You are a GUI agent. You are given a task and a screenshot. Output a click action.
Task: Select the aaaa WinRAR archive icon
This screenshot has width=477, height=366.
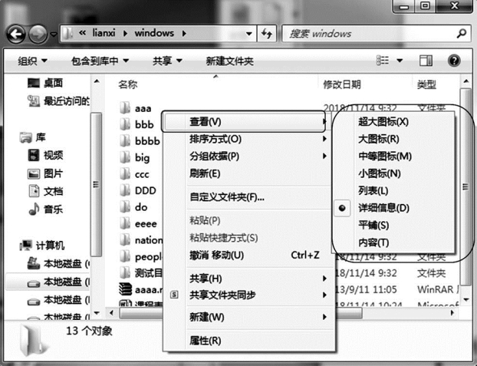tap(125, 289)
